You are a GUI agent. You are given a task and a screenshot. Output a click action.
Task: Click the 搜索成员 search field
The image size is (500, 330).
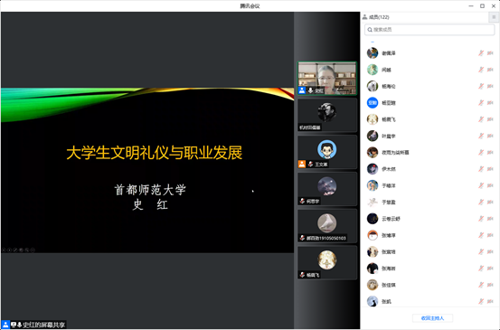[429, 30]
